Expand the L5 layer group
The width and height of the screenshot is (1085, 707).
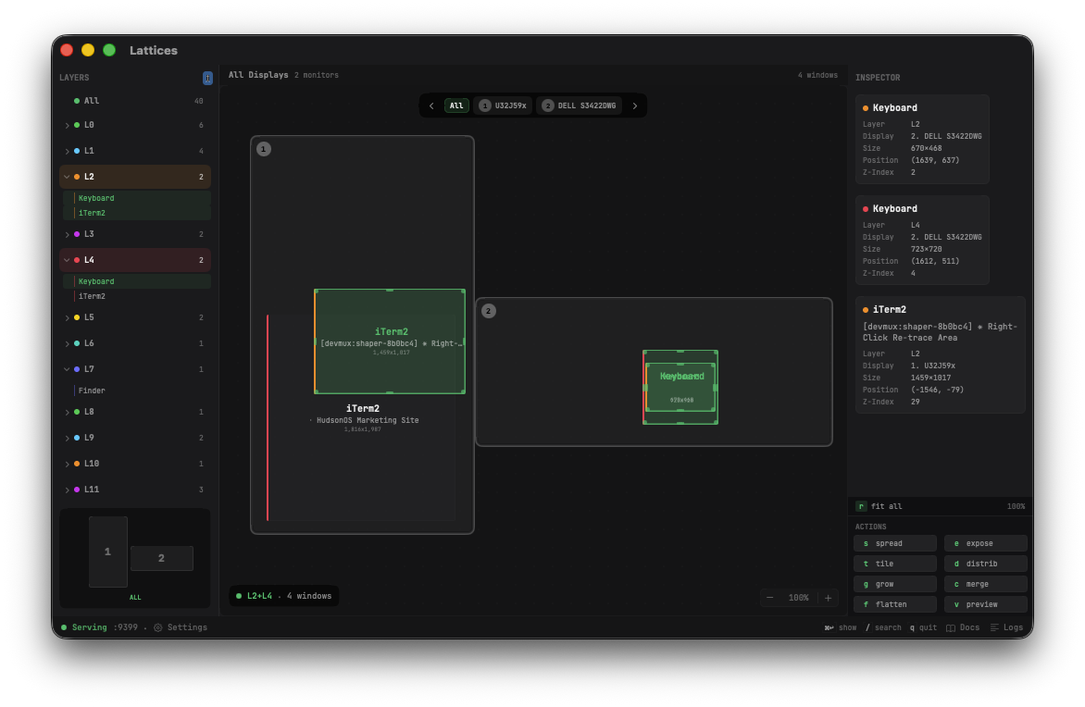[67, 317]
